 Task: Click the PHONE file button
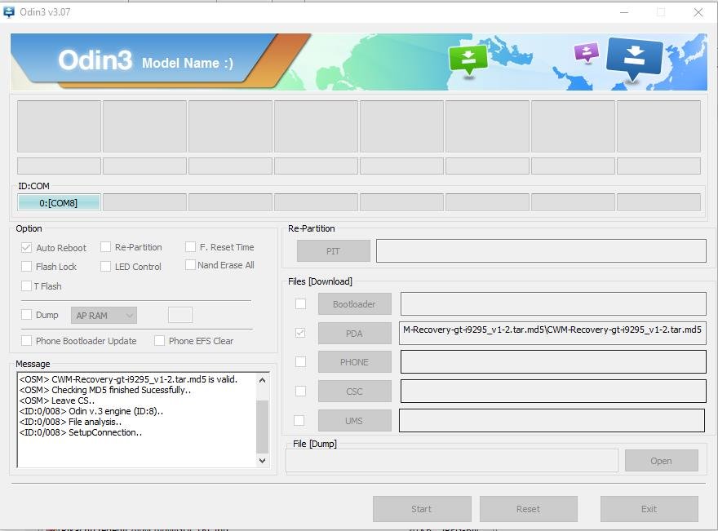point(354,362)
